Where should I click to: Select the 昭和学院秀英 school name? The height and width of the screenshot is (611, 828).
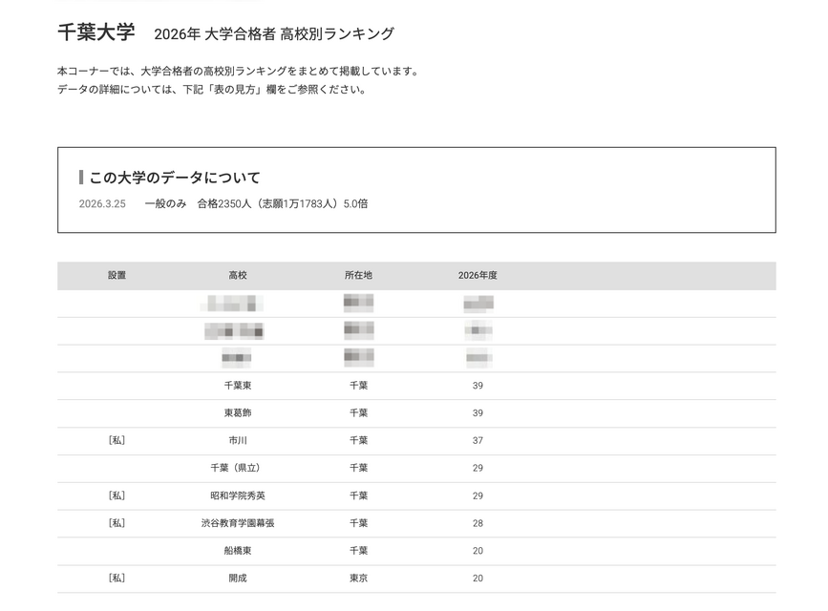click(x=238, y=495)
